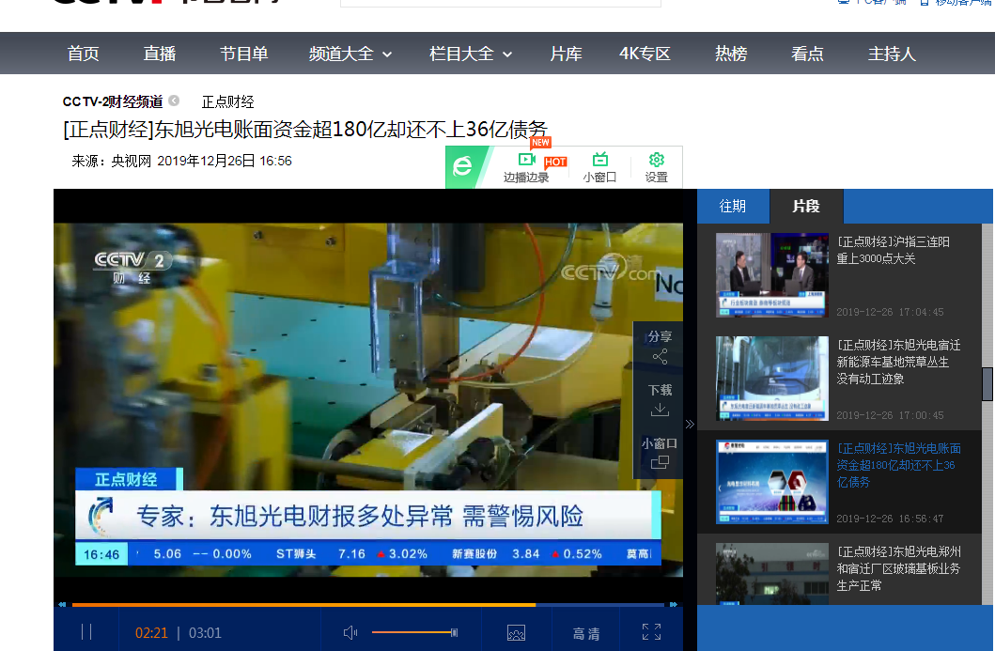Switch to the 往期 tab
The width and height of the screenshot is (995, 651).
tap(733, 207)
